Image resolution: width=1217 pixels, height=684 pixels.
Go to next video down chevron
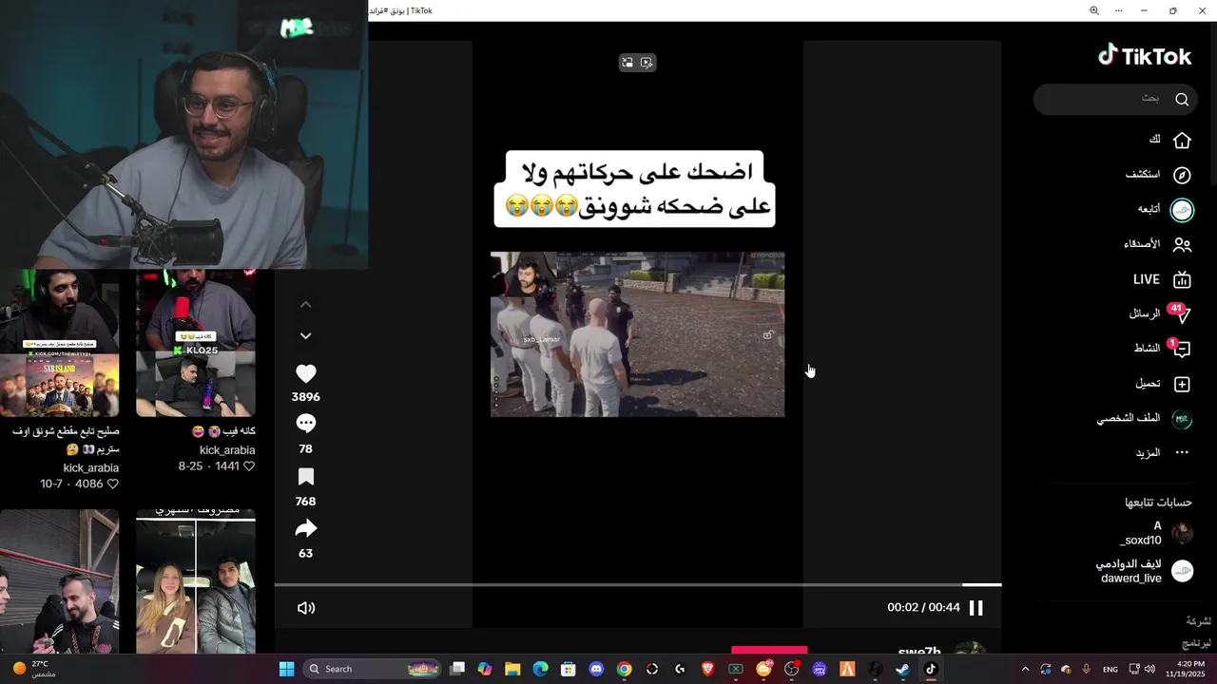pos(305,335)
